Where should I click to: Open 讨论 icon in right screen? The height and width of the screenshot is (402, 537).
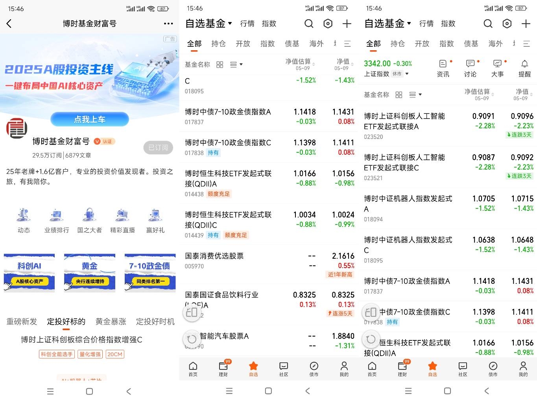pos(470,68)
